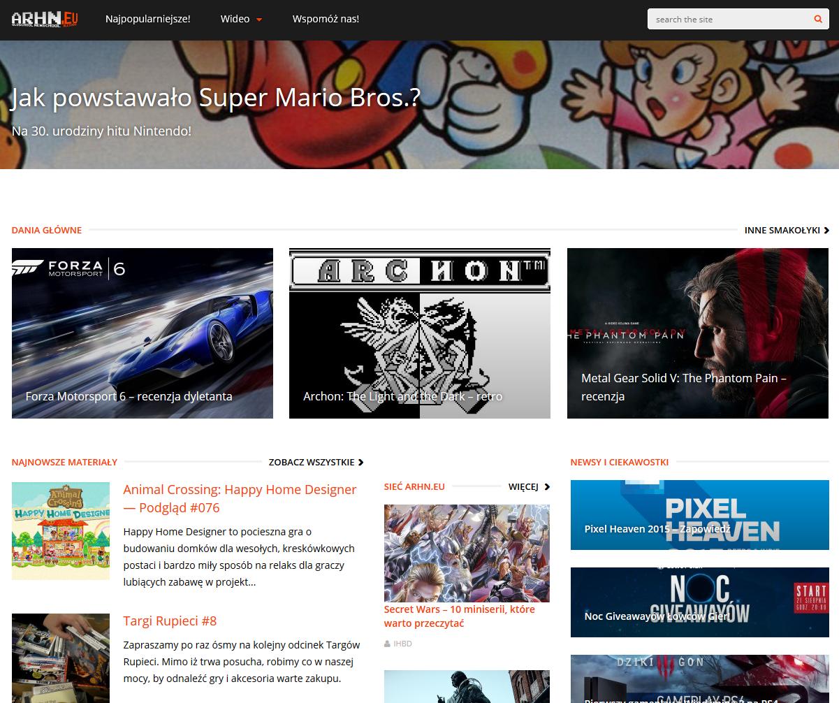The height and width of the screenshot is (703, 839).
Task: Click the Secret Wars comic cover image
Action: (x=467, y=553)
